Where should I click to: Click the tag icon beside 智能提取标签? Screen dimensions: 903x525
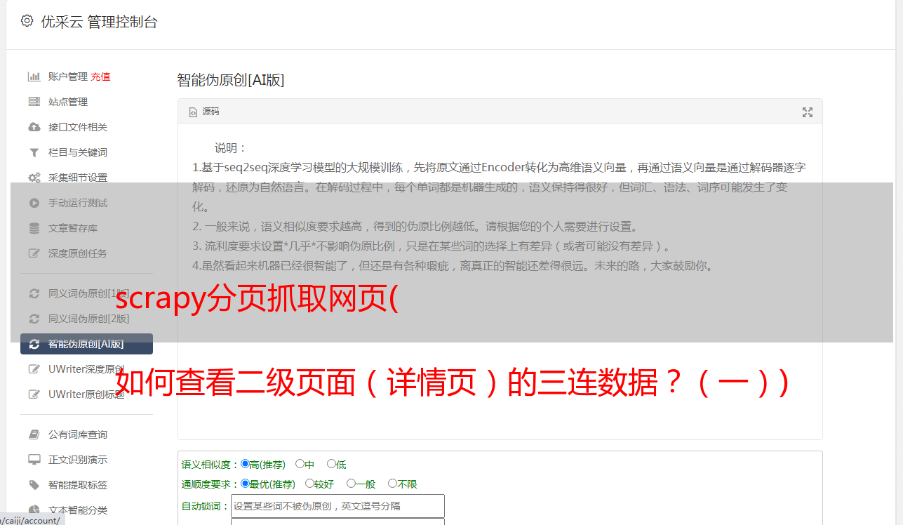tap(34, 485)
